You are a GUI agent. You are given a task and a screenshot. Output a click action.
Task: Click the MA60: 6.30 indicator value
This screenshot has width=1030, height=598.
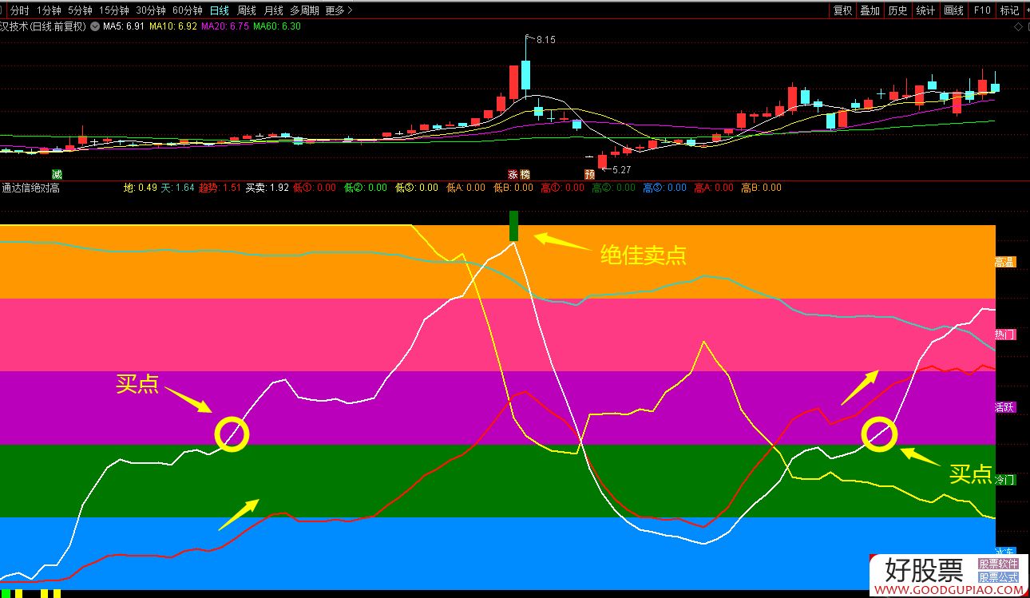click(277, 26)
